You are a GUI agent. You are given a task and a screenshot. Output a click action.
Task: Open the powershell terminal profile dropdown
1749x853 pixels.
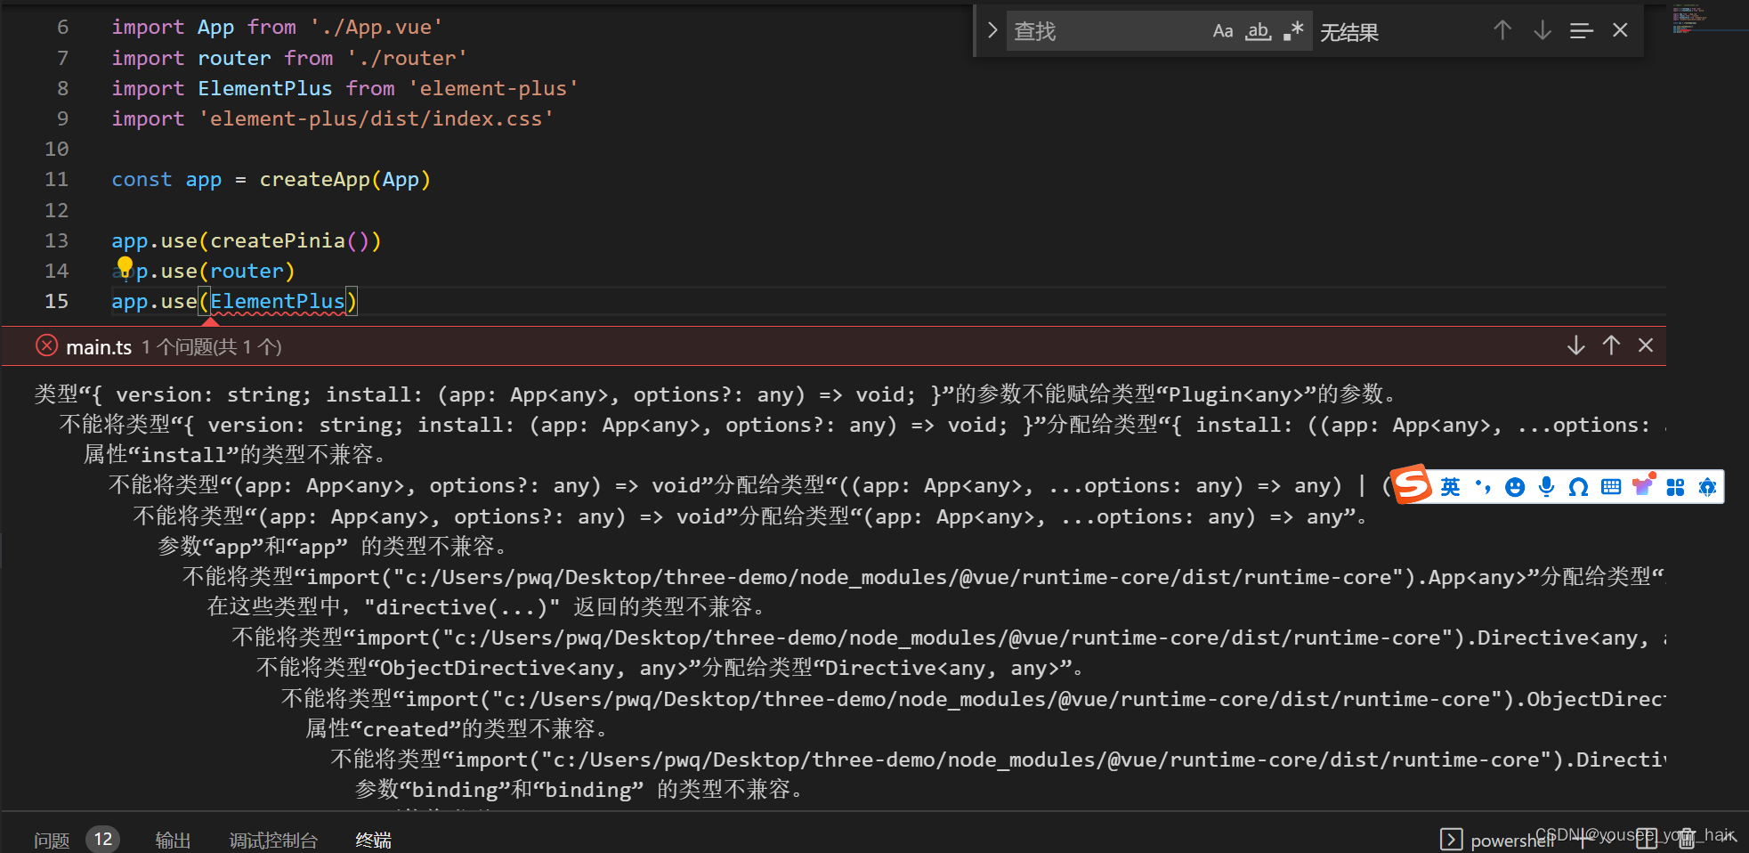tap(1609, 840)
